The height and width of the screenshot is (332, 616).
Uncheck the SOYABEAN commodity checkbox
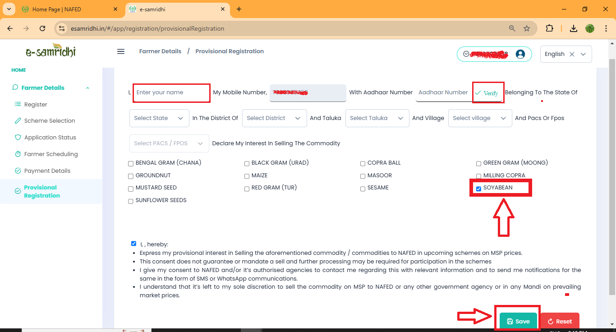click(x=478, y=189)
